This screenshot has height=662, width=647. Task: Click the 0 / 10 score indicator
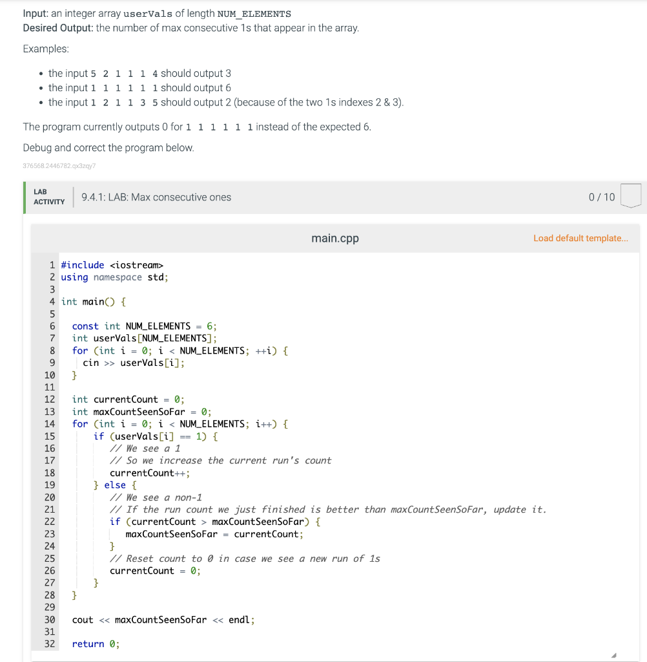coord(601,197)
